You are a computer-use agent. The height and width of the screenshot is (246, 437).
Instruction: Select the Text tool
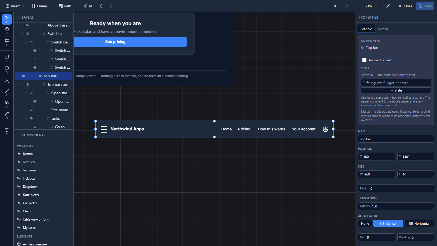(7, 131)
